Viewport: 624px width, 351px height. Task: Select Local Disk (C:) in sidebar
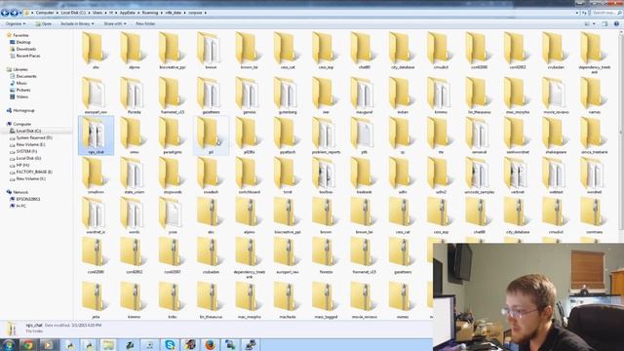(25, 131)
